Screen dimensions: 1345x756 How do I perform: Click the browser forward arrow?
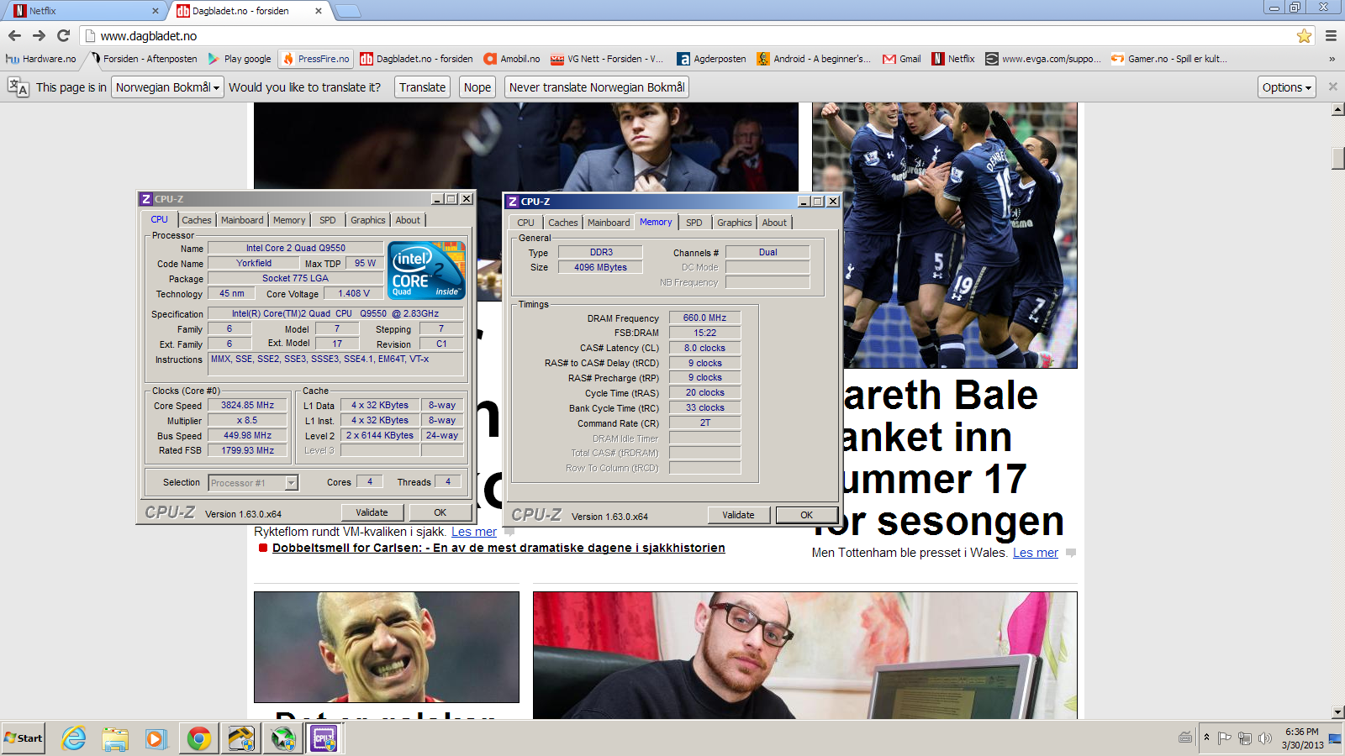pos(39,35)
